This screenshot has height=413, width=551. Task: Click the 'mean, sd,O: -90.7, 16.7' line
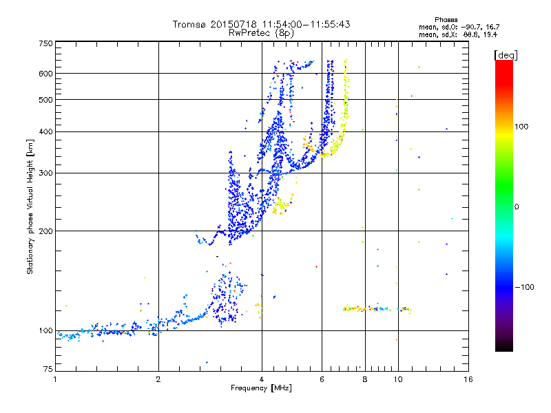click(459, 27)
